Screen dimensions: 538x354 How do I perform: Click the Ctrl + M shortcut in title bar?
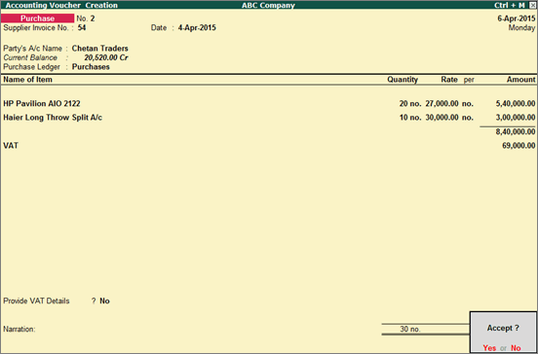pyautogui.click(x=510, y=5)
